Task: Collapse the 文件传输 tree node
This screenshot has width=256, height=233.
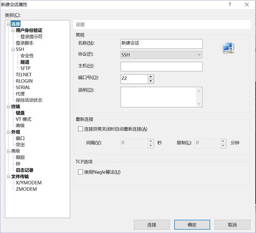Action: click(x=8, y=176)
